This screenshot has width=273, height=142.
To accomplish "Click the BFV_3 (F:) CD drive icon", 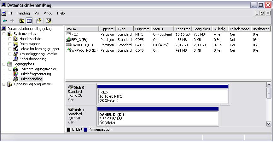I will coord(68,39).
